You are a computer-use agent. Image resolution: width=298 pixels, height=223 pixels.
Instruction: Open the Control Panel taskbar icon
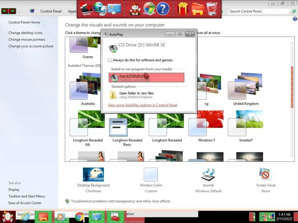(x=97, y=217)
